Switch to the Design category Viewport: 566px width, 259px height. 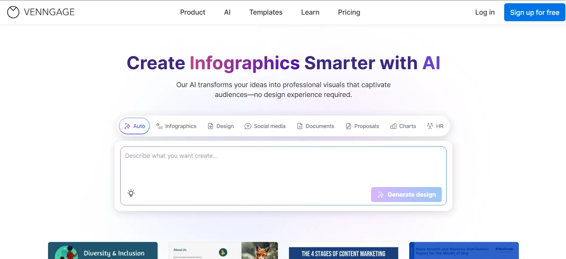pyautogui.click(x=221, y=126)
